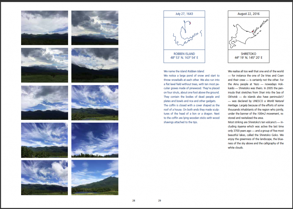Open third-row right photo with wispy clouds
Viewport: 293px width, 209px height.
tap(95, 102)
